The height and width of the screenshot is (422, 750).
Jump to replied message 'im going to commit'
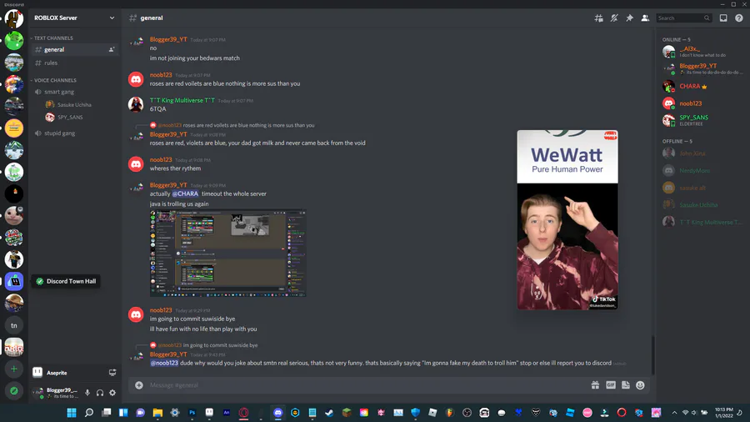coord(220,345)
